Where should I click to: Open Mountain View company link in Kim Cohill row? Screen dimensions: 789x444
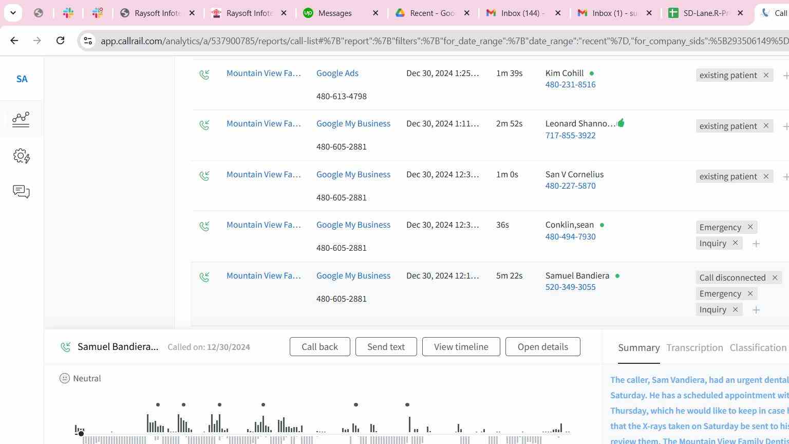pos(264,73)
